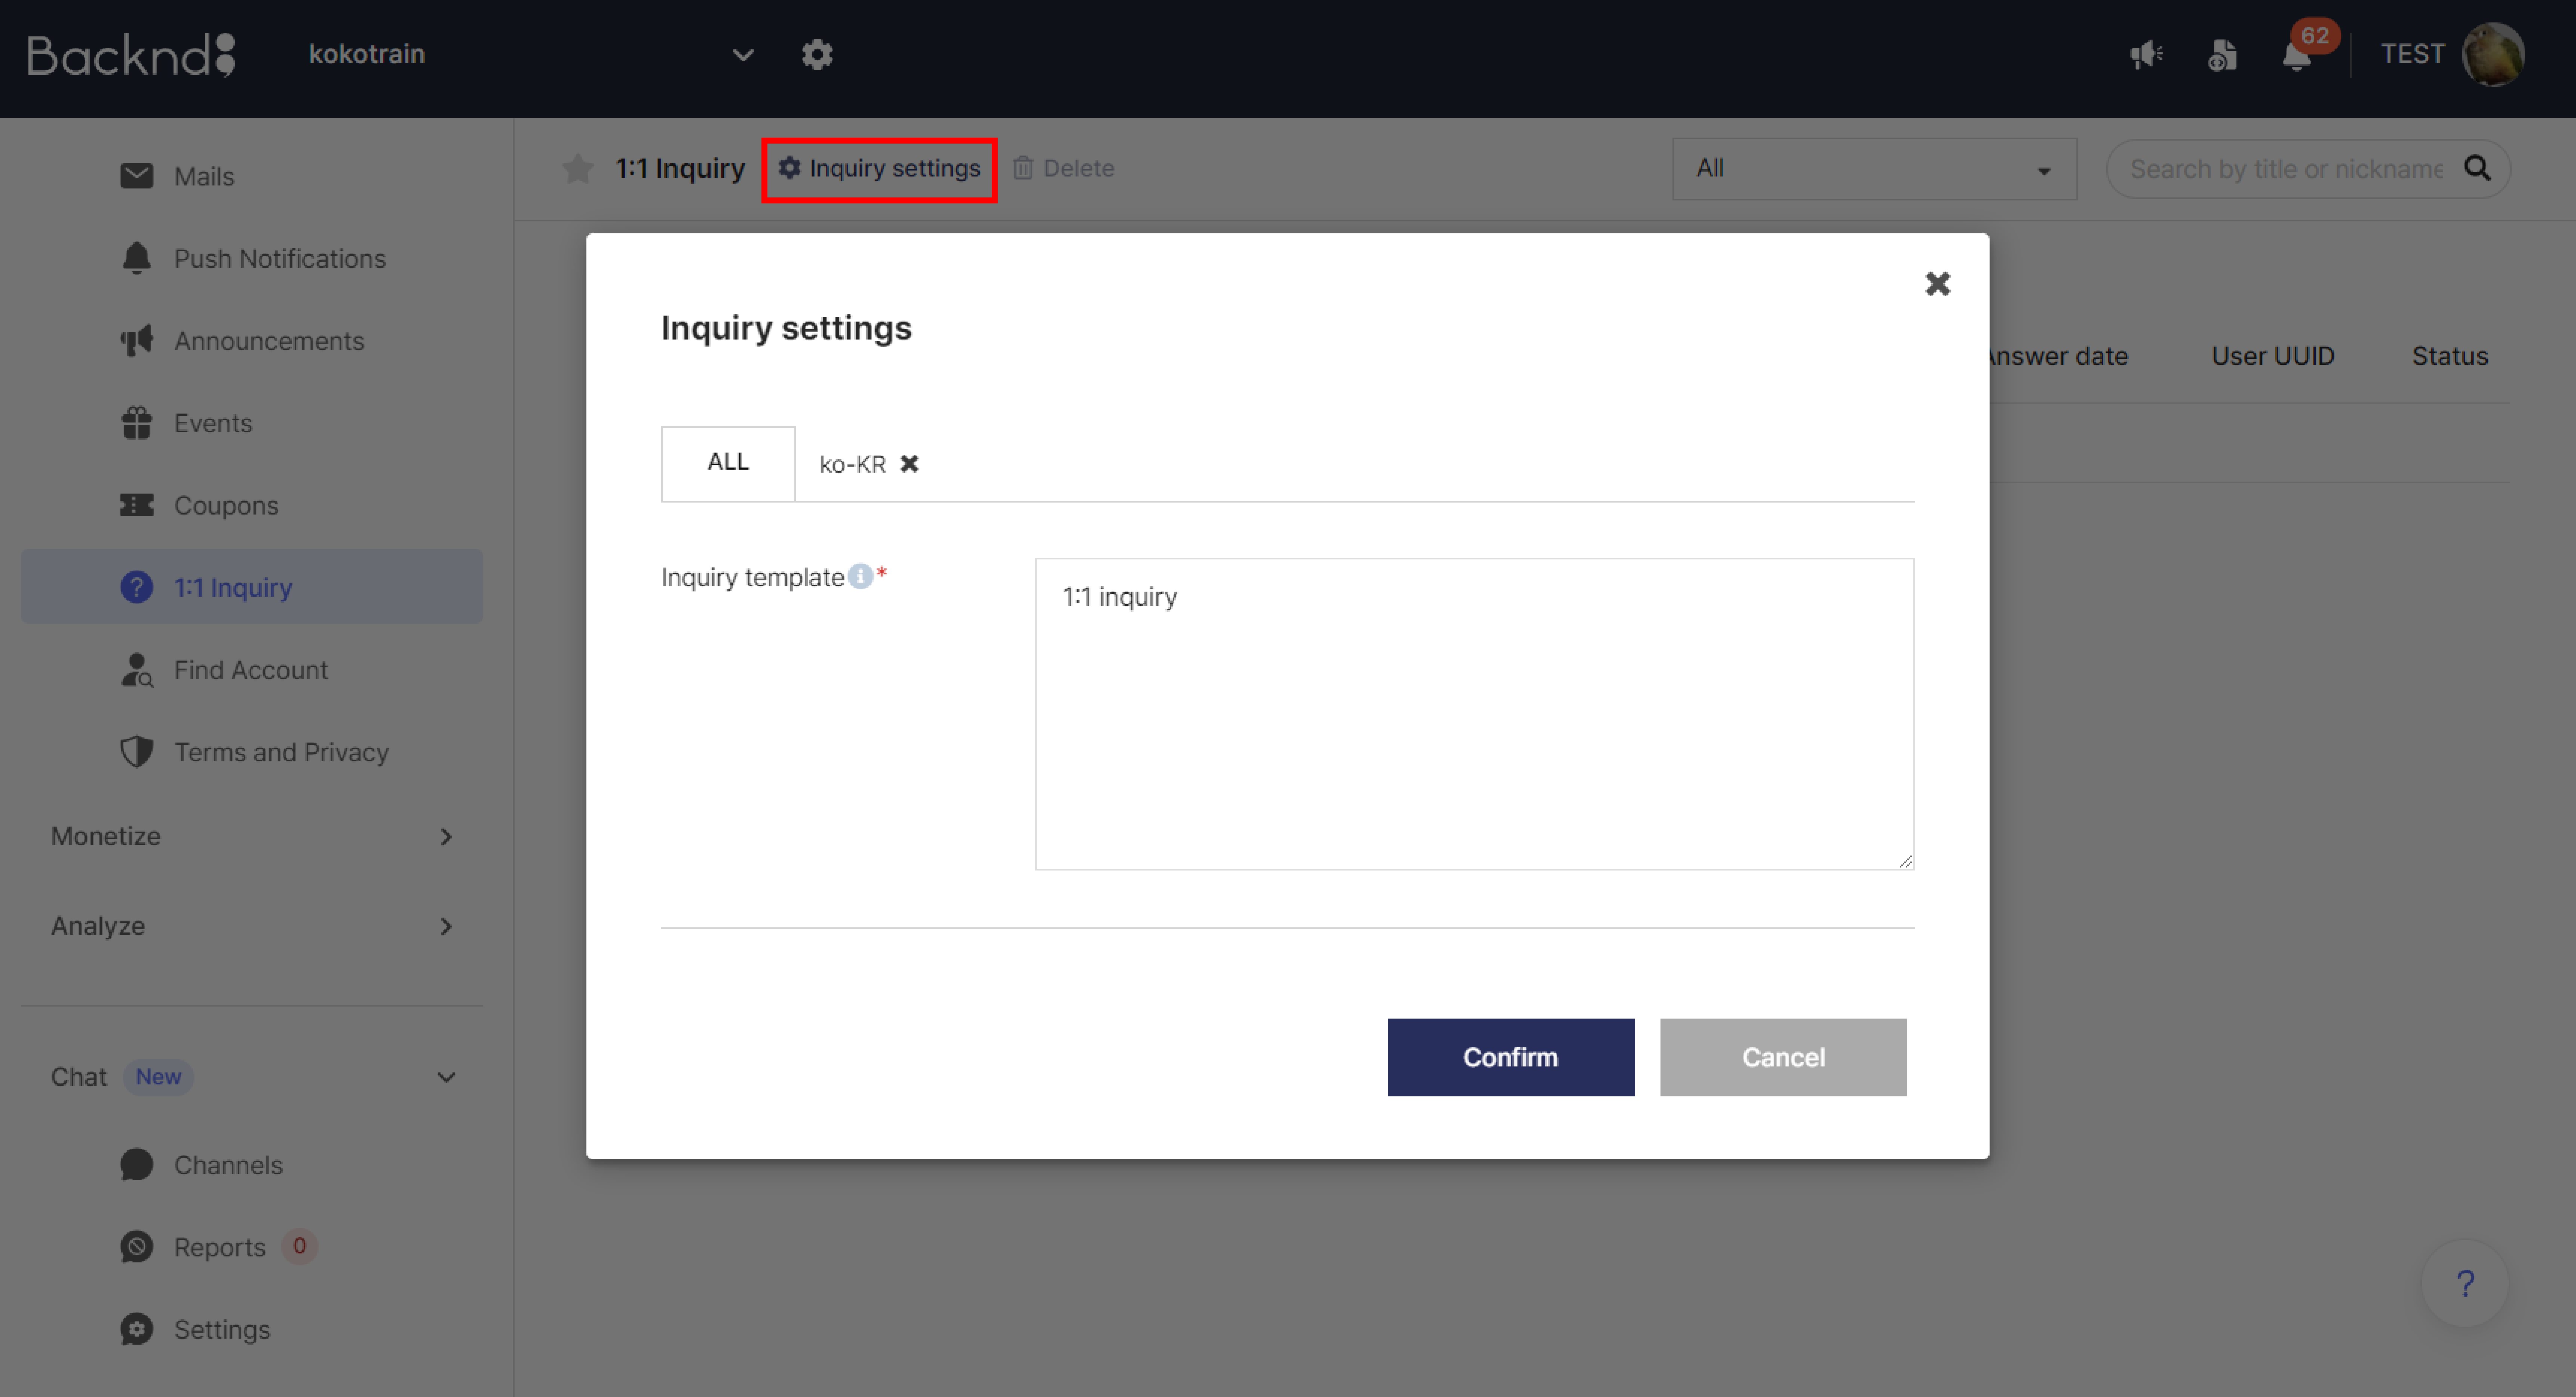Remove the ko-KR language tab
Viewport: 2576px width, 1397px height.
click(x=909, y=464)
